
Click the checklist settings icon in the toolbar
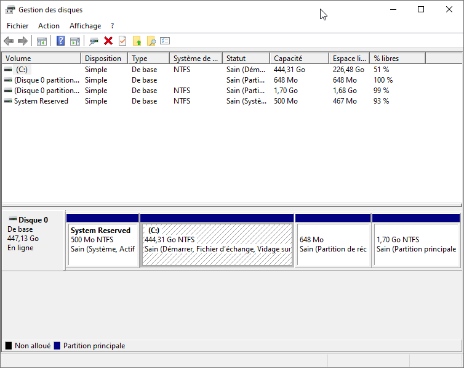[x=165, y=41]
